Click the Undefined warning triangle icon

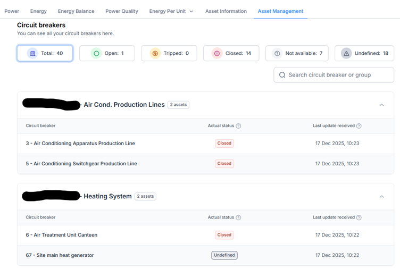346,53
